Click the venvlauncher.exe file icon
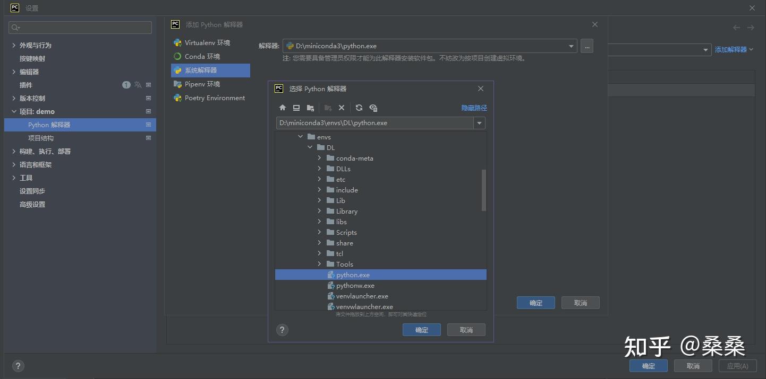 pos(330,296)
